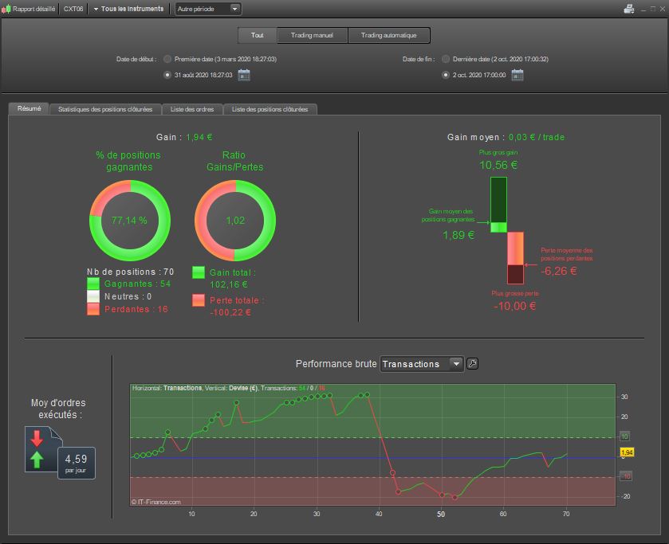The width and height of the screenshot is (669, 544).
Task: Click the winning positions donut chart
Action: [x=128, y=221]
